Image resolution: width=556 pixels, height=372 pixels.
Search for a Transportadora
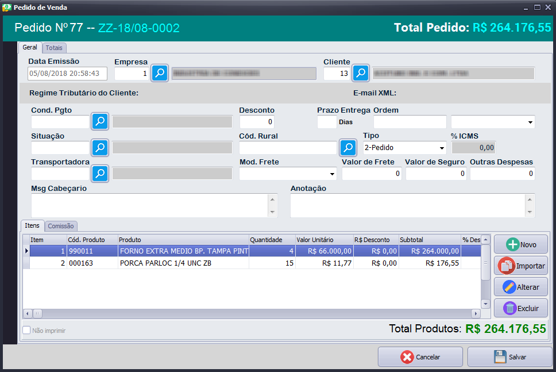(100, 174)
